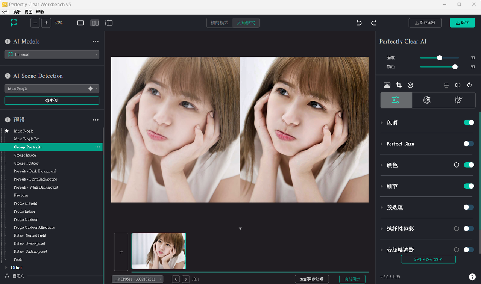
Task: Reset the 分级筛选器 section
Action: tap(457, 249)
